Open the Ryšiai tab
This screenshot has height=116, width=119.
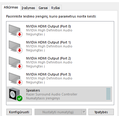tap(55, 8)
